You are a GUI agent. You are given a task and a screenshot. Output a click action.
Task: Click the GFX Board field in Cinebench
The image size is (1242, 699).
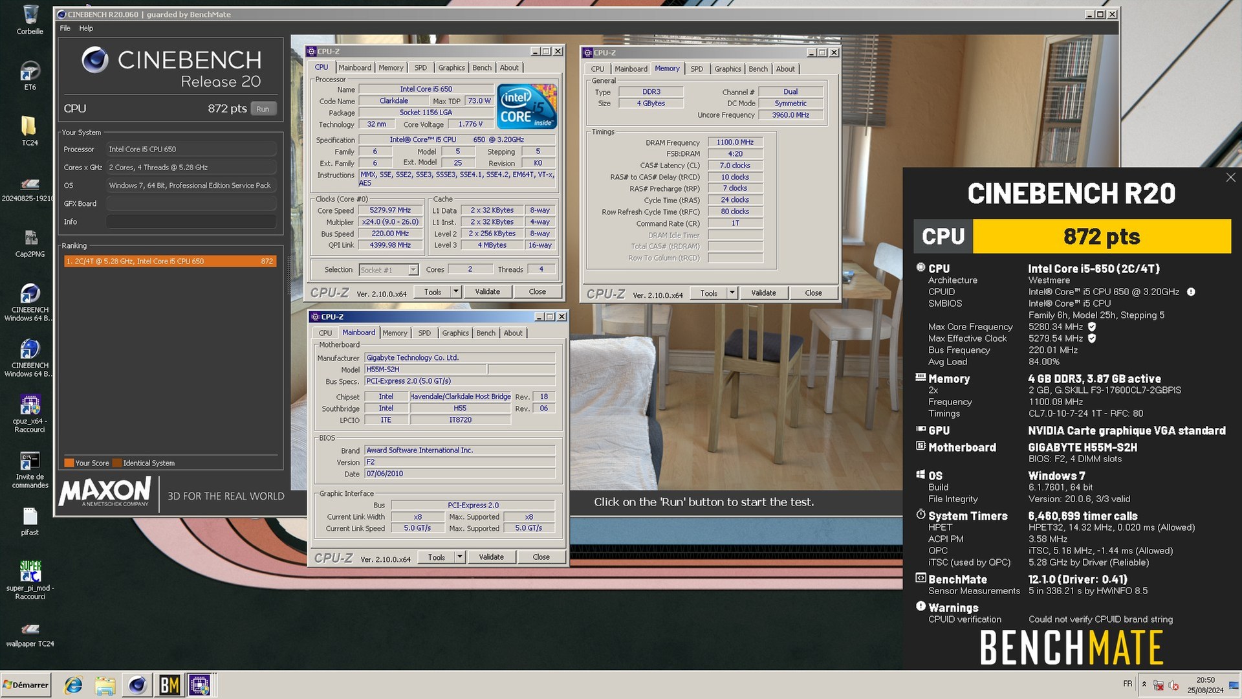pos(191,204)
